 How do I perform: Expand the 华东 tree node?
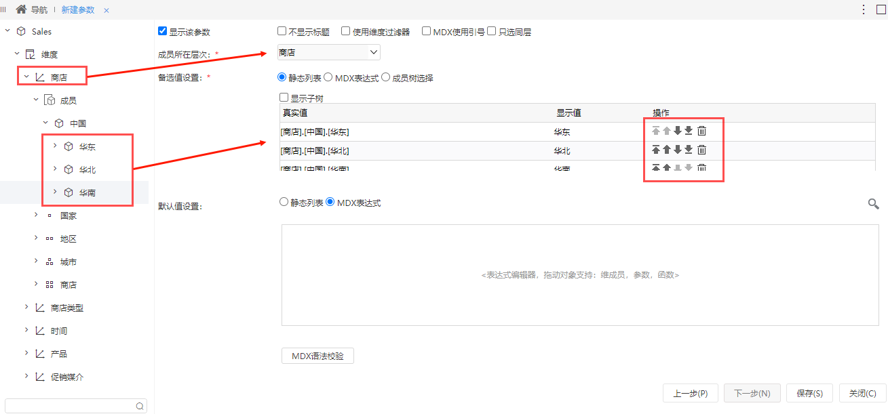(x=55, y=146)
